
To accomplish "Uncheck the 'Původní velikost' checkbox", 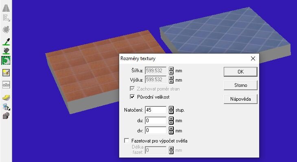I will pos(132,97).
